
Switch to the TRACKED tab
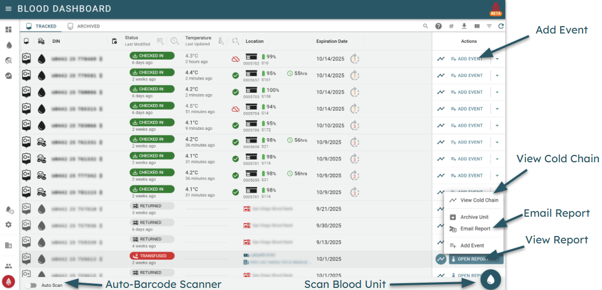(41, 26)
